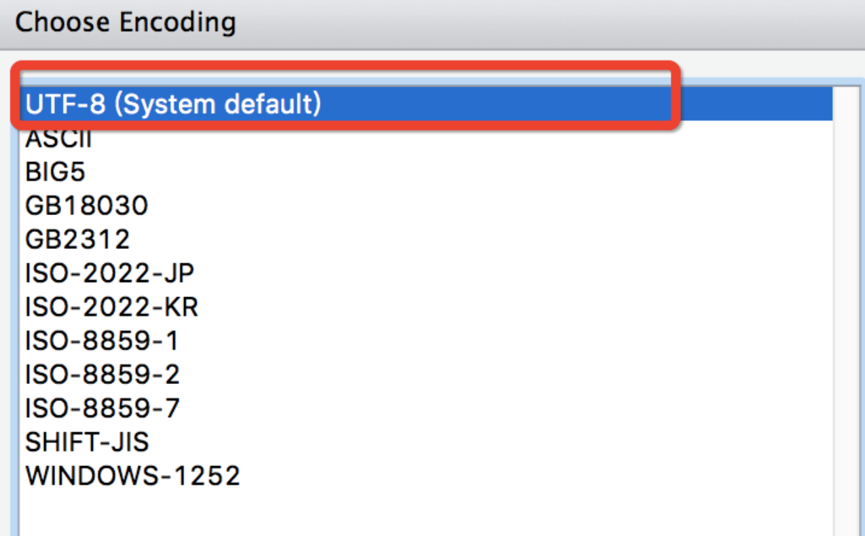Viewport: 865px width, 536px height.
Task: Select UTF-8 (System default) encoding
Action: 173,104
